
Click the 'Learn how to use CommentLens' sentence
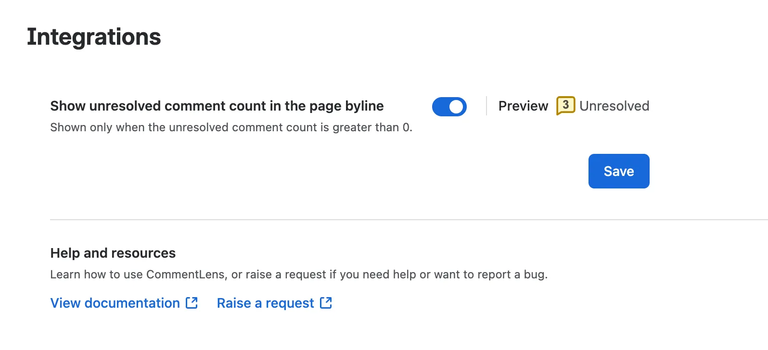pos(299,275)
